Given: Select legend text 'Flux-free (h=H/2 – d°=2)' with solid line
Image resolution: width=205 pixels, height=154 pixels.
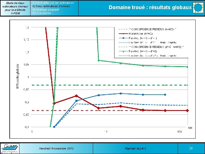Looking at the screenshot, I should 143,51.
